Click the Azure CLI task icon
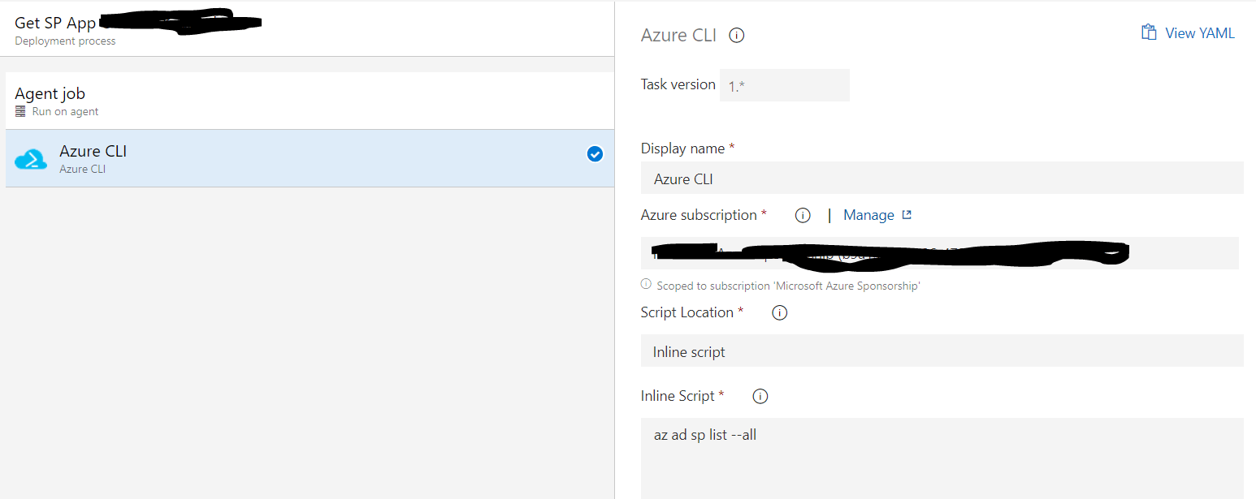Screen dimensions: 1256x499 coord(31,158)
